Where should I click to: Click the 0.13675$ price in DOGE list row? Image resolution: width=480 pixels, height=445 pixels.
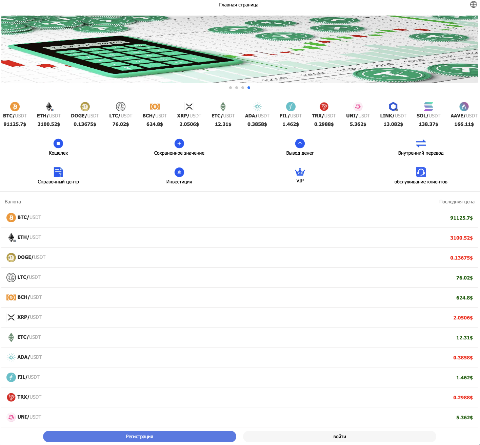click(461, 258)
